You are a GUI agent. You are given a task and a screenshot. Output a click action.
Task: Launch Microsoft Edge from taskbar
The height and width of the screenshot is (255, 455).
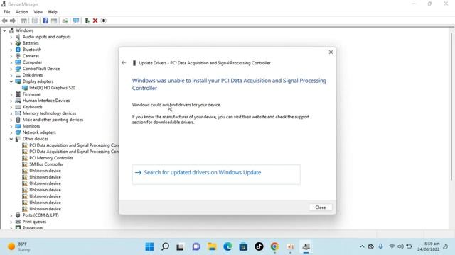[x=227, y=246]
